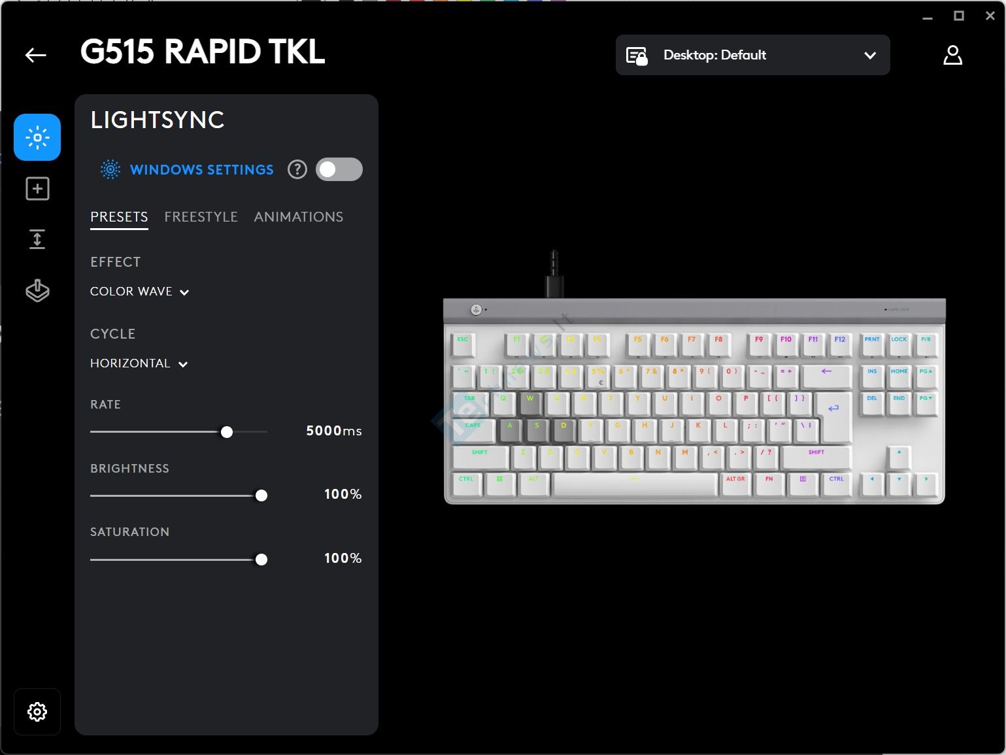The width and height of the screenshot is (1006, 755).
Task: Click the BRIGHTNESS slider handle
Action: (x=261, y=495)
